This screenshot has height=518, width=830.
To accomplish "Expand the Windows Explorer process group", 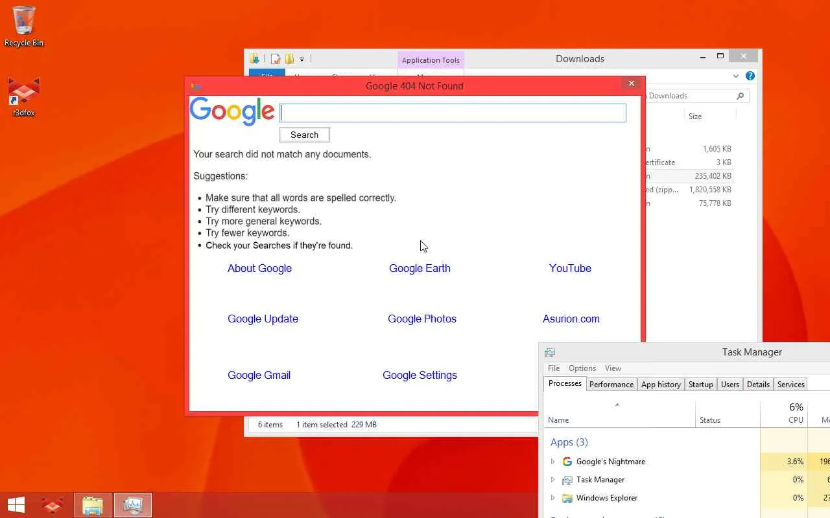I will pyautogui.click(x=553, y=498).
